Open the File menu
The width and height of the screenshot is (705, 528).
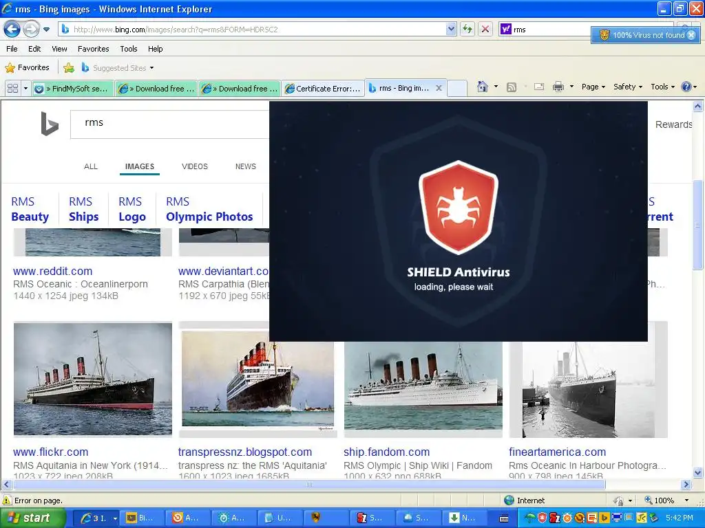click(12, 49)
